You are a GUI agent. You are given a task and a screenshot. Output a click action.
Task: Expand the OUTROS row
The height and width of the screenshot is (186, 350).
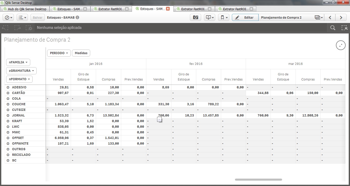(x=8, y=149)
